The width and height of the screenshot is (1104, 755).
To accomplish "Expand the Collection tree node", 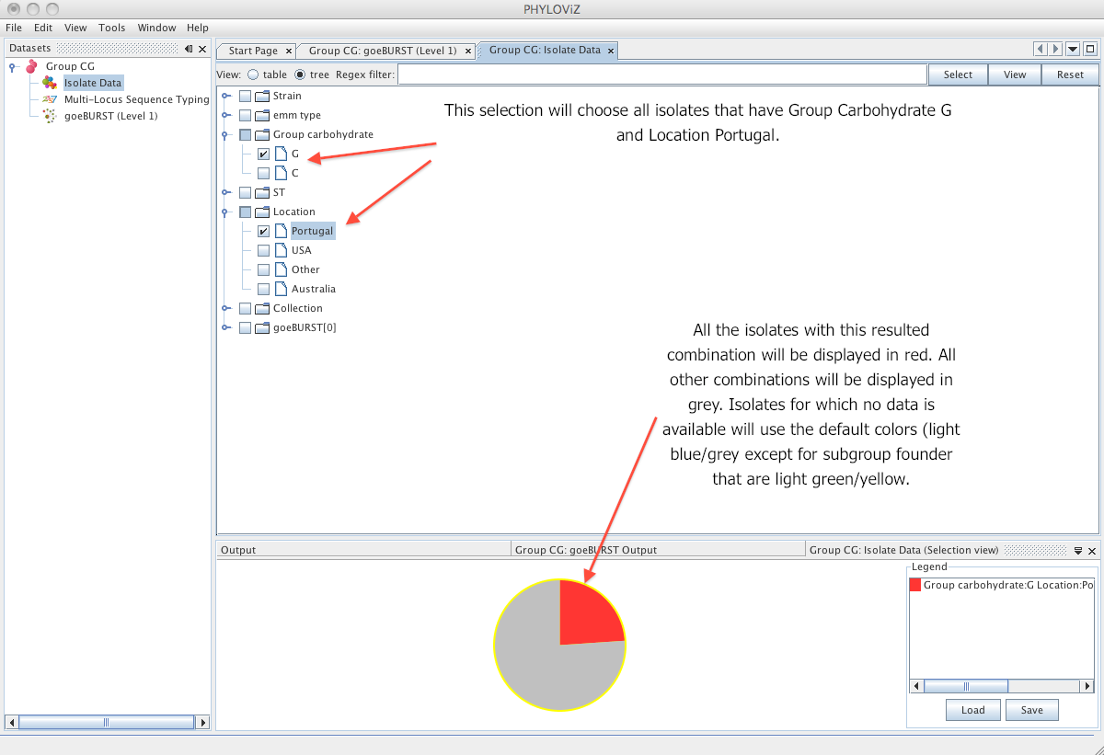I will pos(226,308).
